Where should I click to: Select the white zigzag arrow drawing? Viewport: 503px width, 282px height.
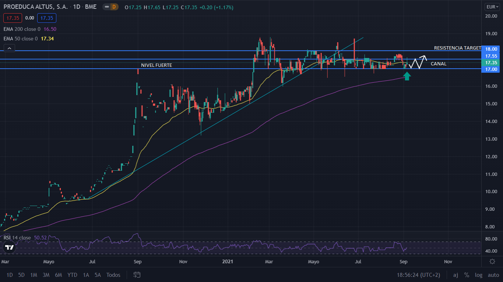pyautogui.click(x=418, y=62)
